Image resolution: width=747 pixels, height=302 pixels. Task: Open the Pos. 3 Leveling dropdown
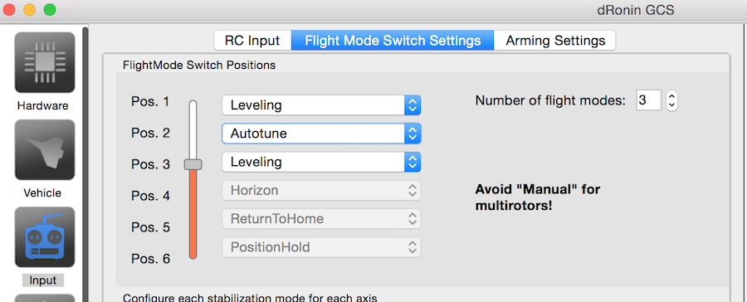[321, 162]
